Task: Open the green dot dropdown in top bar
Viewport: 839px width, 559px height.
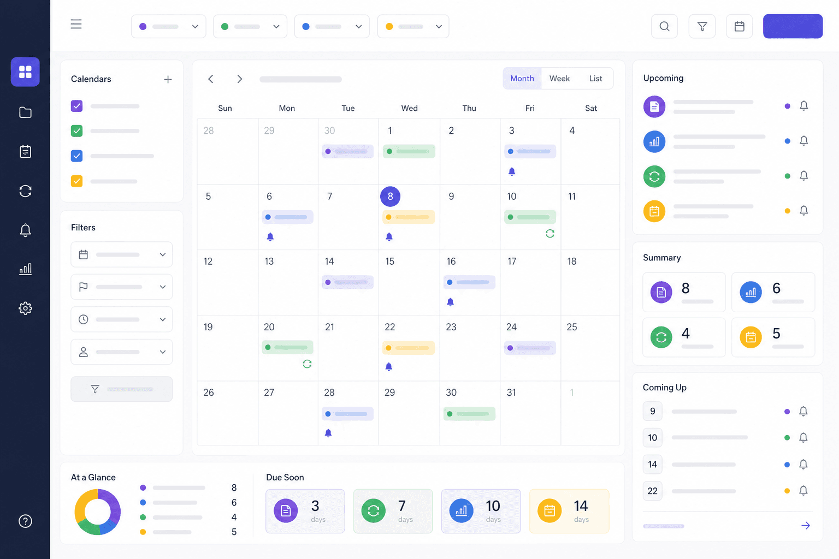Action: point(250,26)
